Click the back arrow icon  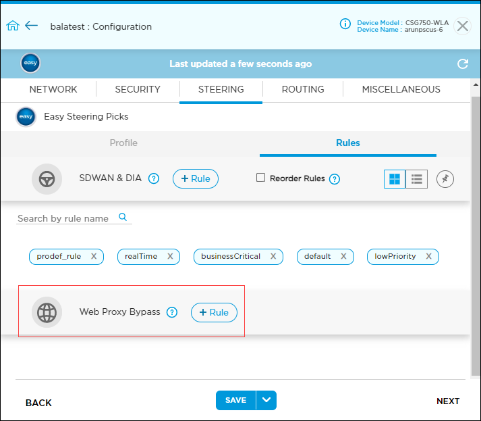coord(31,26)
